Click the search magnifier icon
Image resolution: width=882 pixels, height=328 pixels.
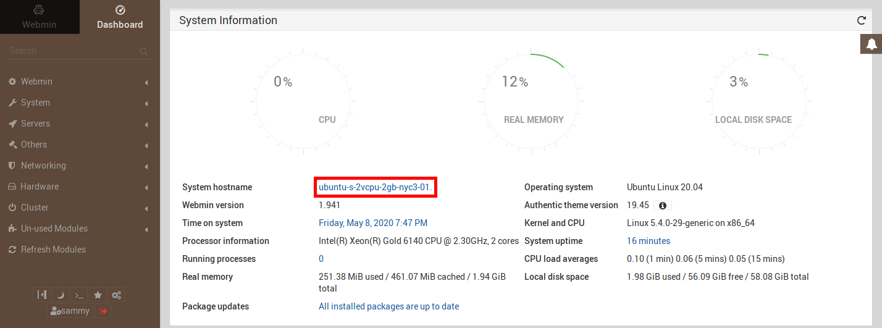143,51
